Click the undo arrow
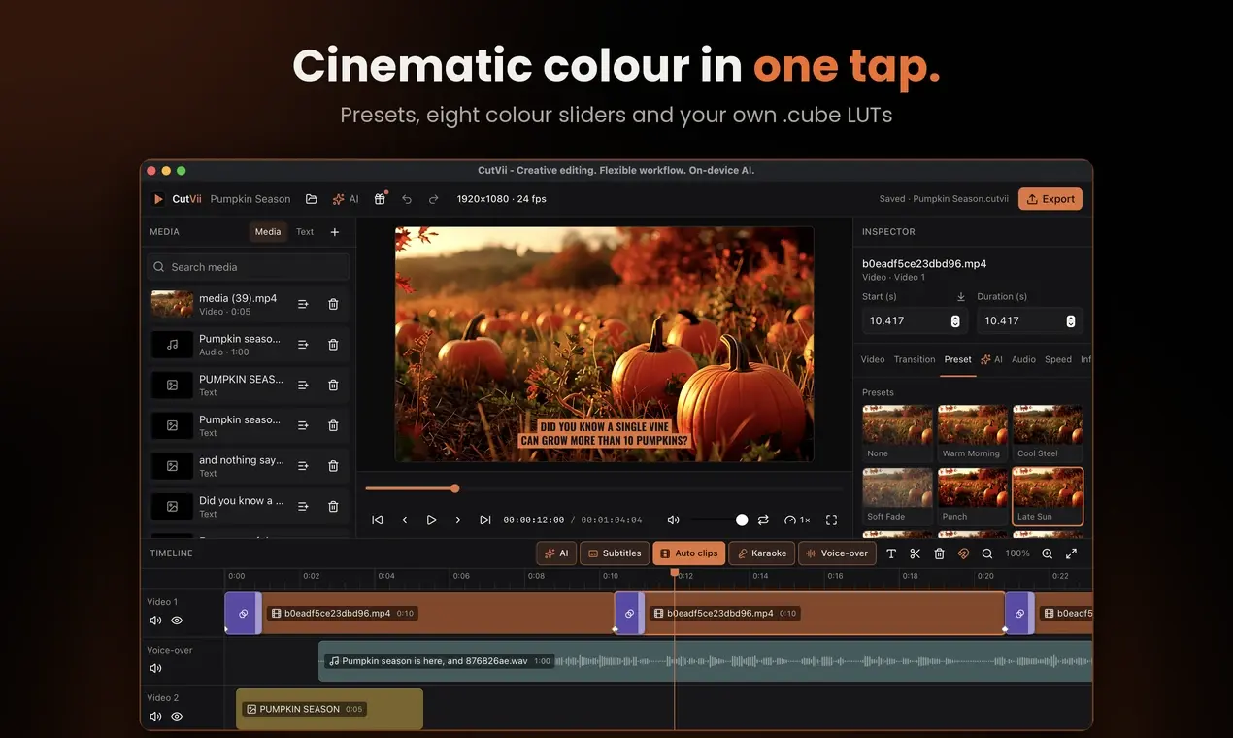Screen dimensions: 1233x738 [x=407, y=199]
